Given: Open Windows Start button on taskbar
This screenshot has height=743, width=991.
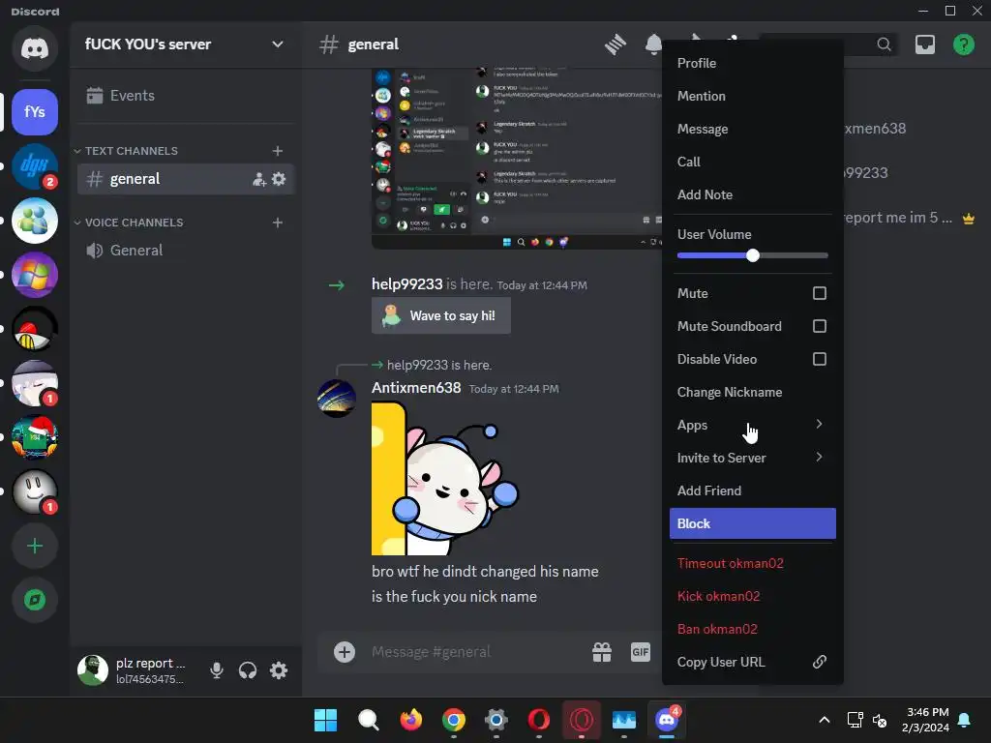Looking at the screenshot, I should click(325, 720).
